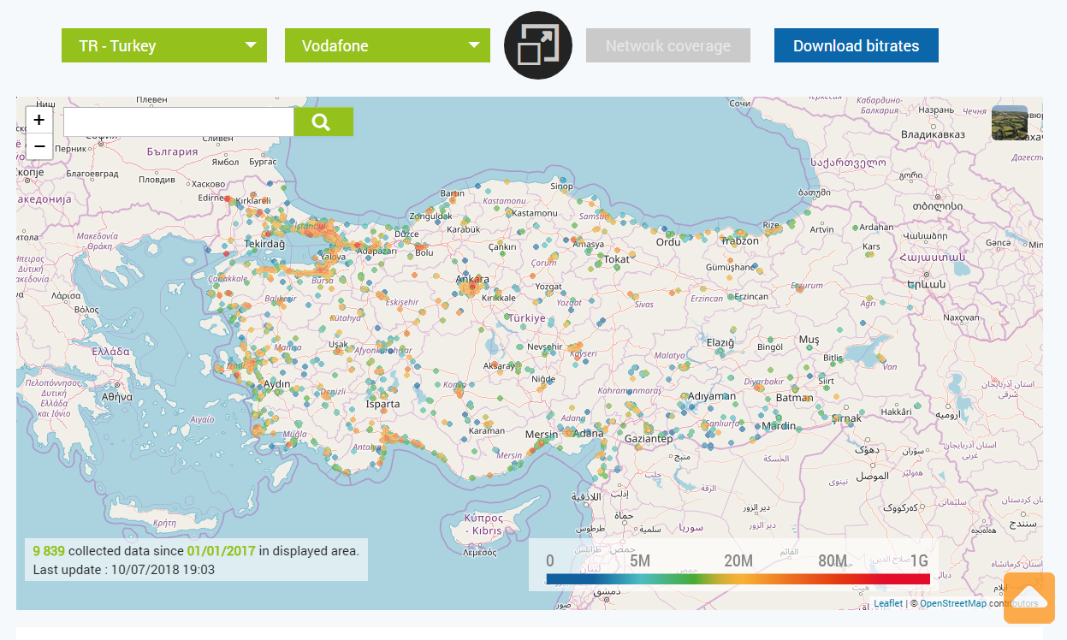This screenshot has width=1067, height=640.
Task: Click the Ordu label on the map
Action: point(668,241)
